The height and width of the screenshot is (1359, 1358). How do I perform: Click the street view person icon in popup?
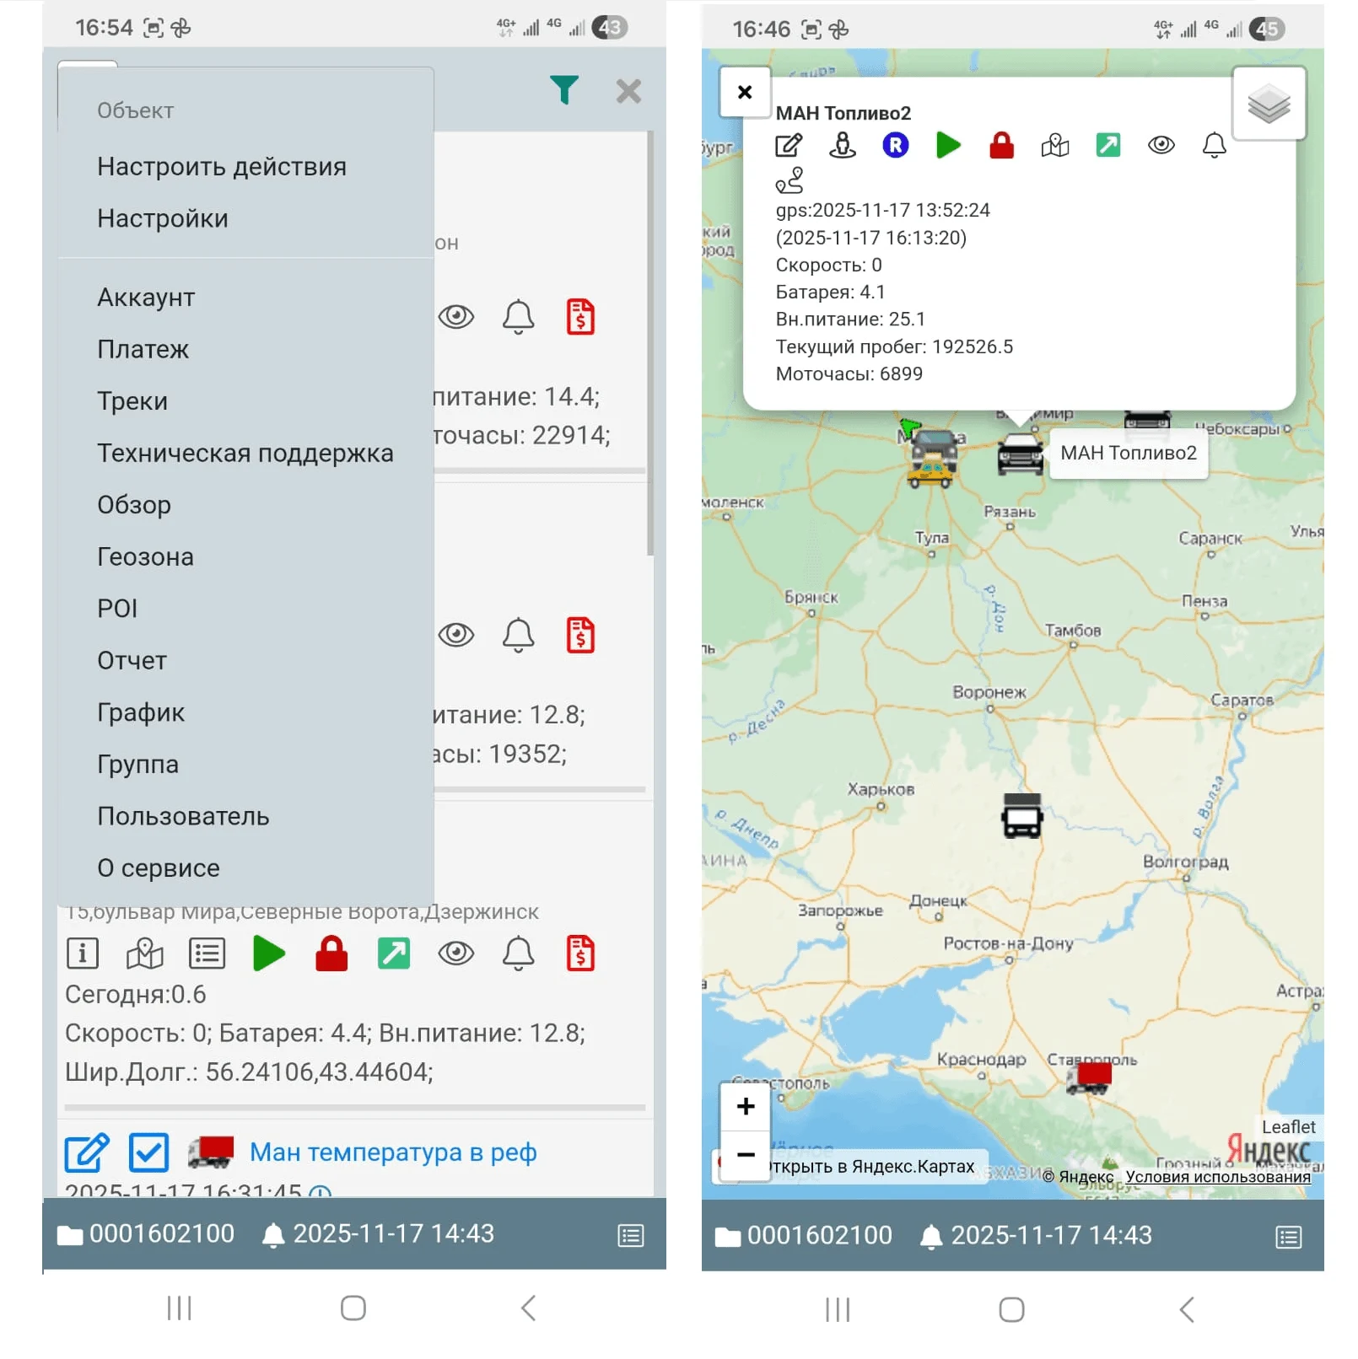tap(842, 146)
